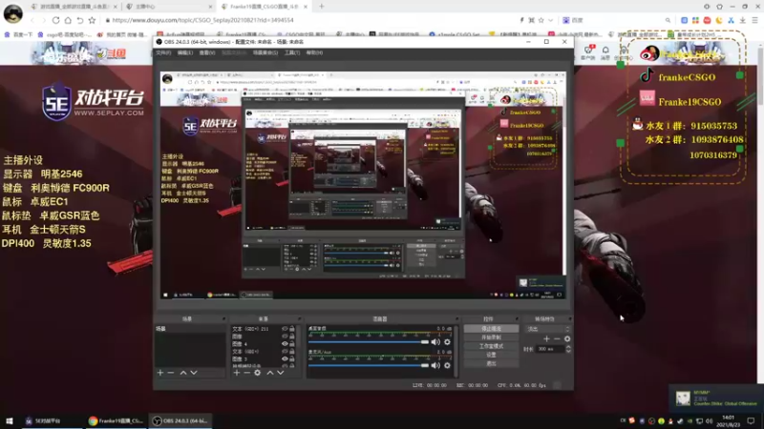Switch to Chrome Franke19 taskbar item
The width and height of the screenshot is (764, 429).
115,420
